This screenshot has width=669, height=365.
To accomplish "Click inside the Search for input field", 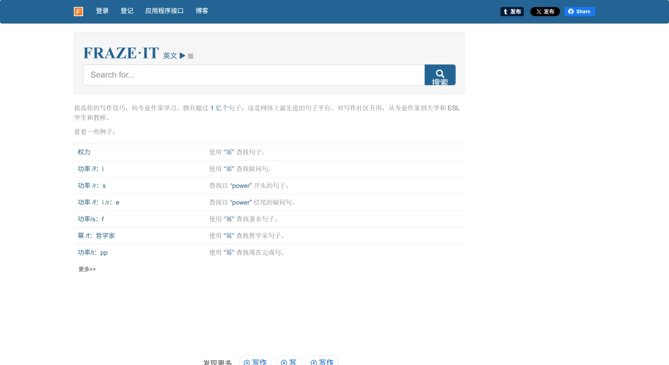I will click(209, 74).
